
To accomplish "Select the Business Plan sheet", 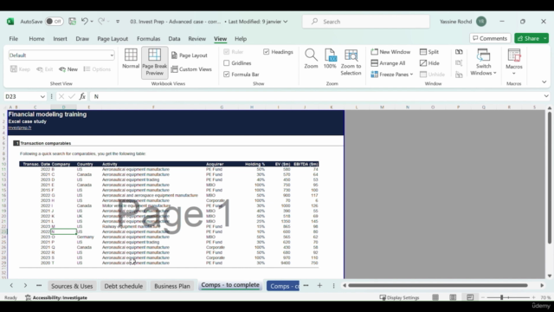I will click(172, 286).
